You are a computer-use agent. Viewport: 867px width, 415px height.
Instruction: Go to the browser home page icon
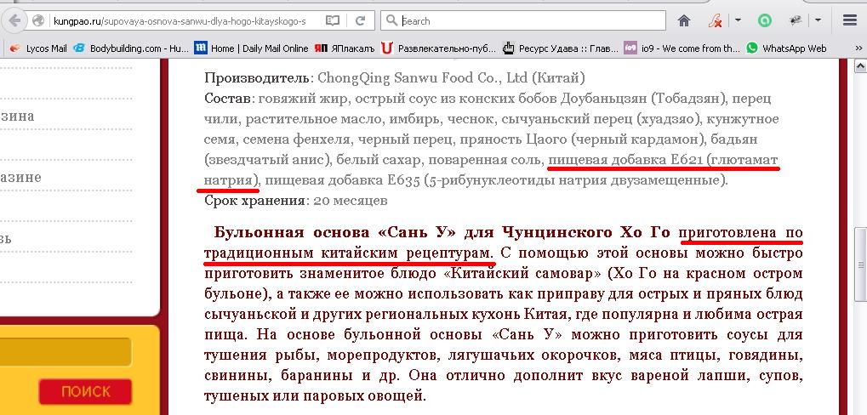coord(684,21)
